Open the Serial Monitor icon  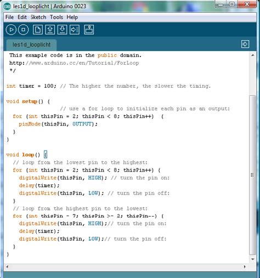(89, 30)
